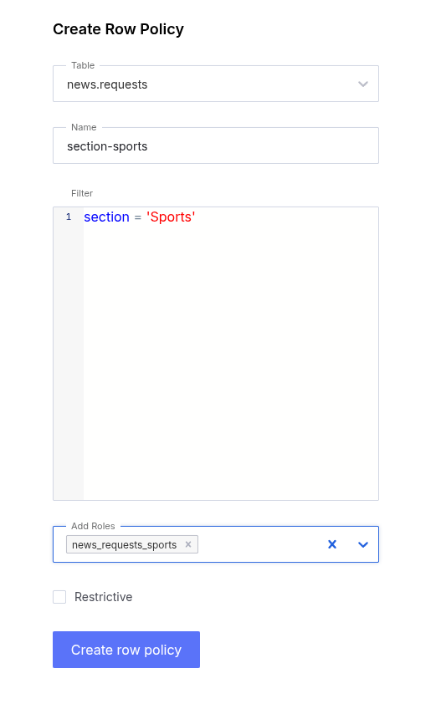Open the Table dropdown chevron
441x704 pixels.
[363, 84]
